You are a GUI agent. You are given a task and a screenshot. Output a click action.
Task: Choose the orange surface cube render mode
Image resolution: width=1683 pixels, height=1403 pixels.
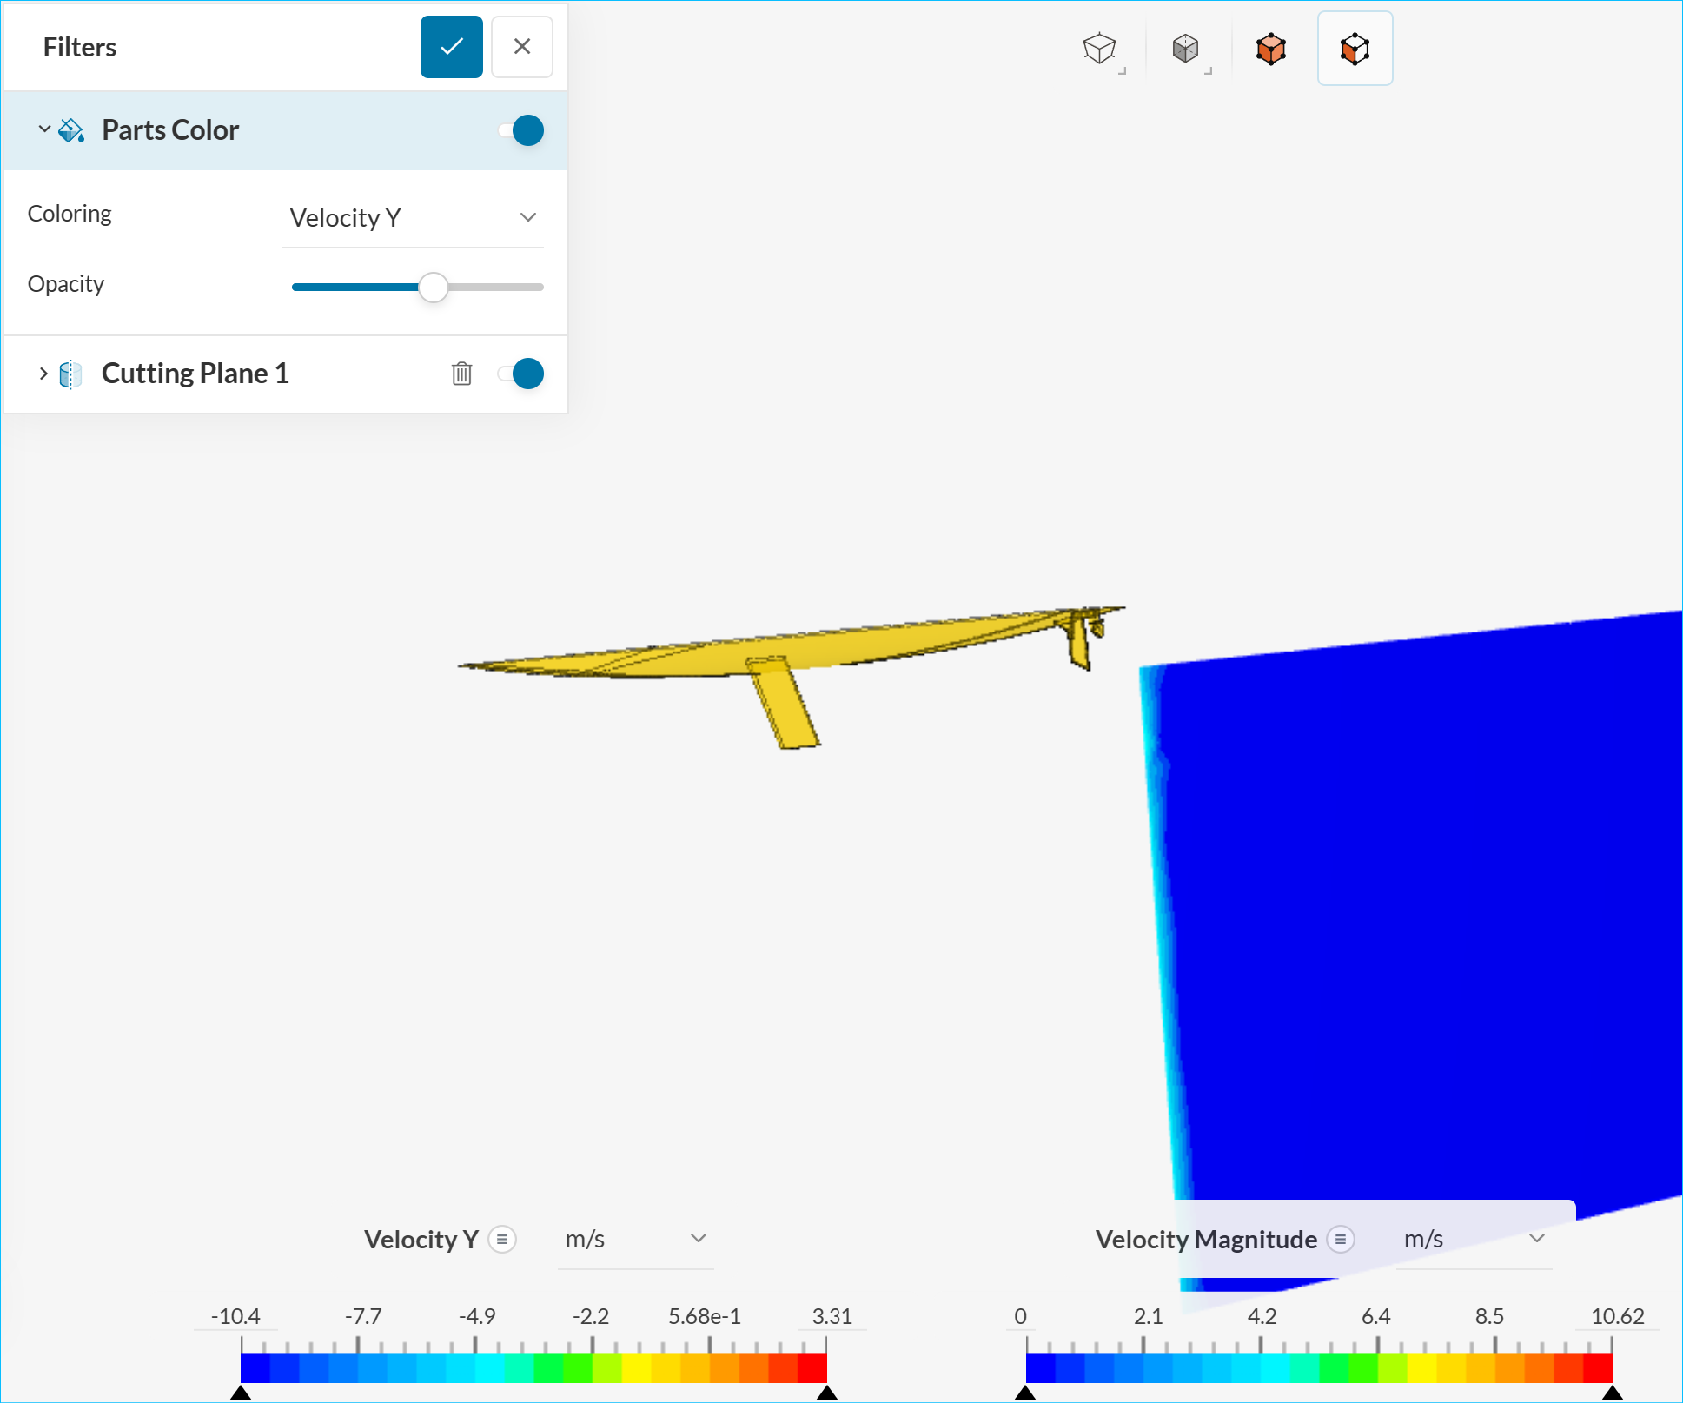pyautogui.click(x=1270, y=49)
